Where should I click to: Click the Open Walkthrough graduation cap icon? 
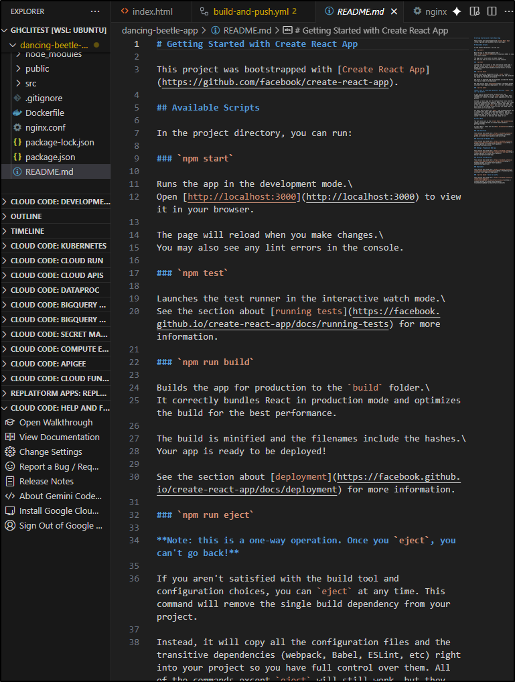pyautogui.click(x=9, y=423)
